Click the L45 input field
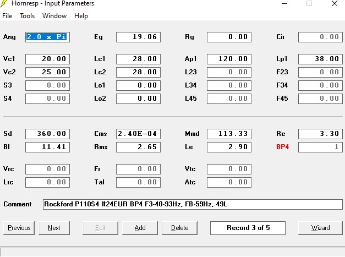345x257 pixels. click(x=229, y=99)
